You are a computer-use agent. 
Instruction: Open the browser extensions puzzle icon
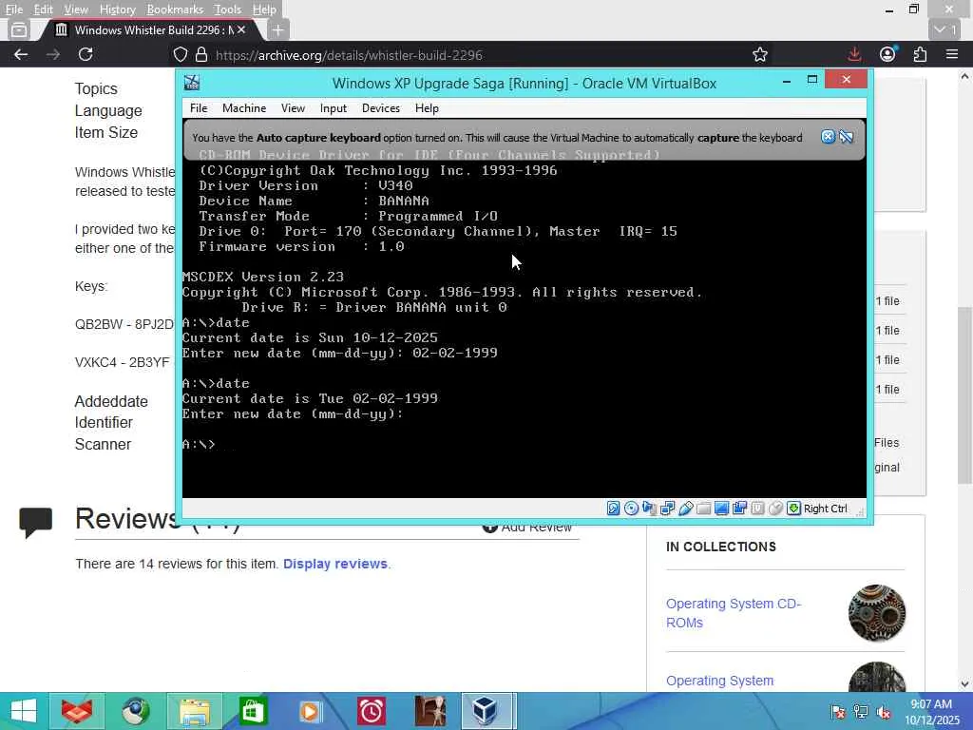pos(920,54)
